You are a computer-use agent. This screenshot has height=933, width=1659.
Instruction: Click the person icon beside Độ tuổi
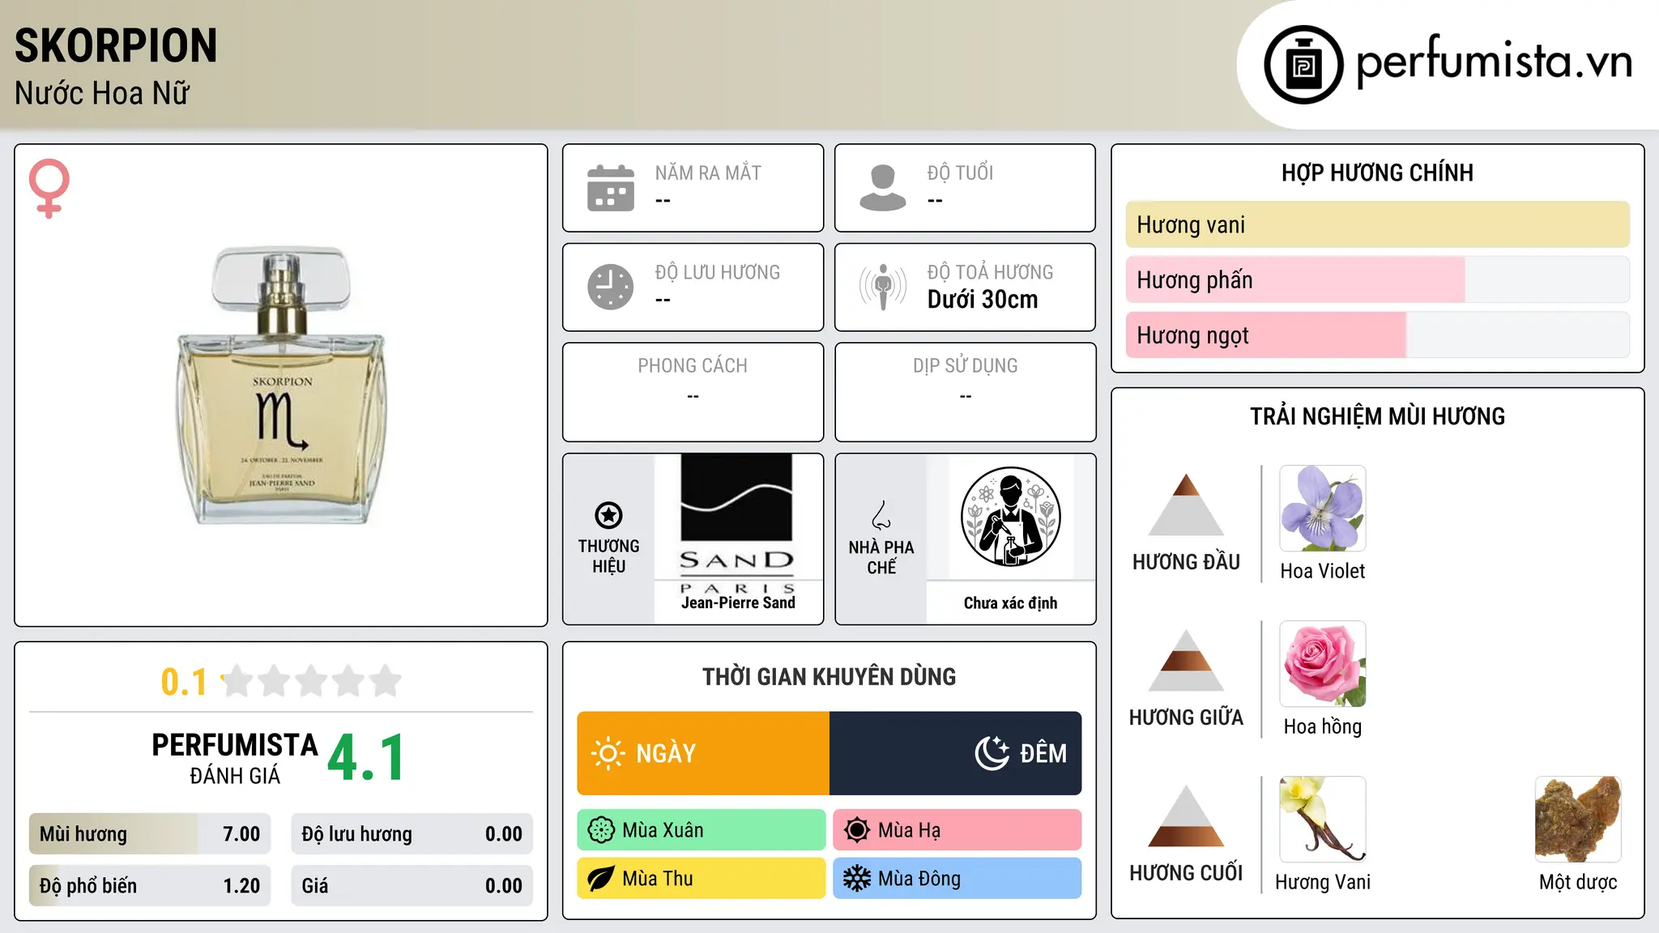point(883,188)
